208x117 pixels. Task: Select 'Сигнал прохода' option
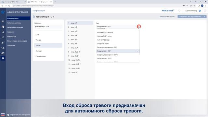point(118,40)
